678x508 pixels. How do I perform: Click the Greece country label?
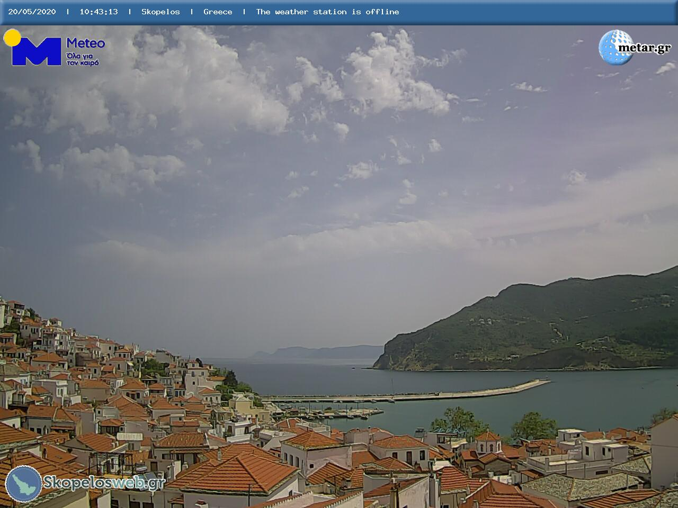(218, 12)
